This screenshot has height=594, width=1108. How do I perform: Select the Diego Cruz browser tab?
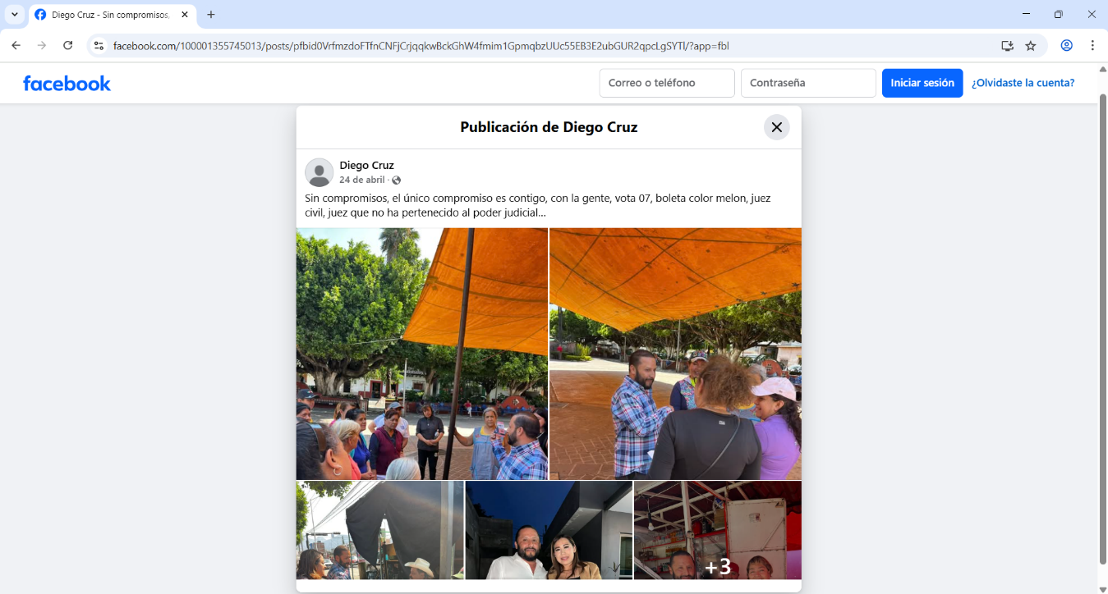[111, 15]
